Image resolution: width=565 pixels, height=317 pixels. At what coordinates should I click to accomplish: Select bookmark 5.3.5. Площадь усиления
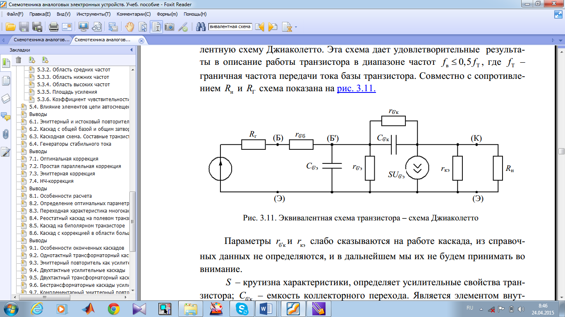pos(67,92)
